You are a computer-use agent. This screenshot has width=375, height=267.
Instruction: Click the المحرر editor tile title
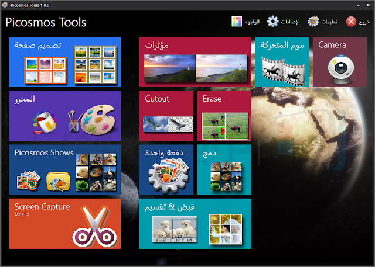click(x=25, y=99)
